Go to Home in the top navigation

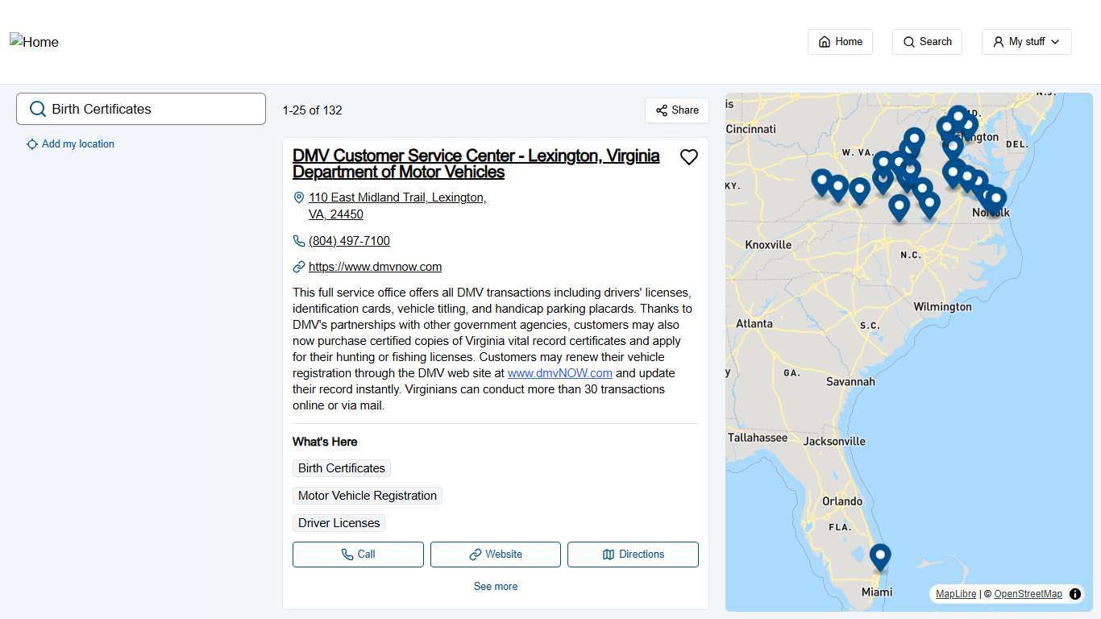click(x=840, y=42)
